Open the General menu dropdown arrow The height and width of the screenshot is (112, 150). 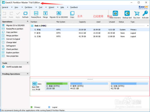(x=12, y=7)
